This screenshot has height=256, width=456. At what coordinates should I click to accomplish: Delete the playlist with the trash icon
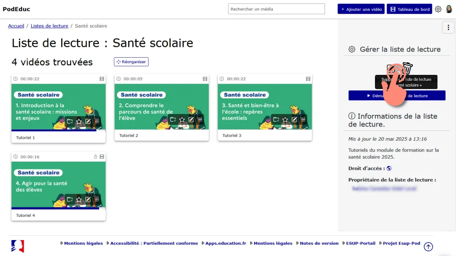pos(408,68)
